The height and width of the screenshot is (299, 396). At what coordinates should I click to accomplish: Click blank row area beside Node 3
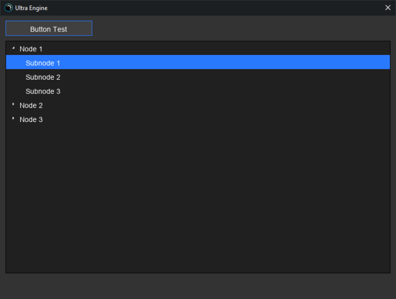(211, 120)
